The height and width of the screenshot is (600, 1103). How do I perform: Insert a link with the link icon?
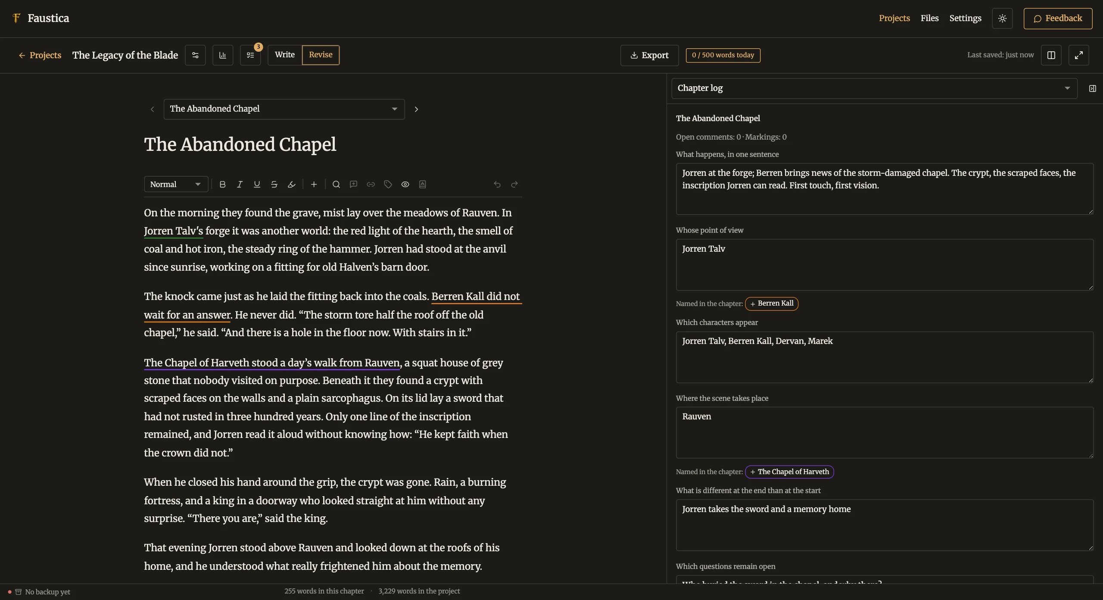371,184
